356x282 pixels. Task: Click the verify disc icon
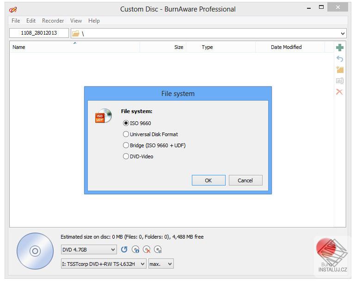click(158, 250)
